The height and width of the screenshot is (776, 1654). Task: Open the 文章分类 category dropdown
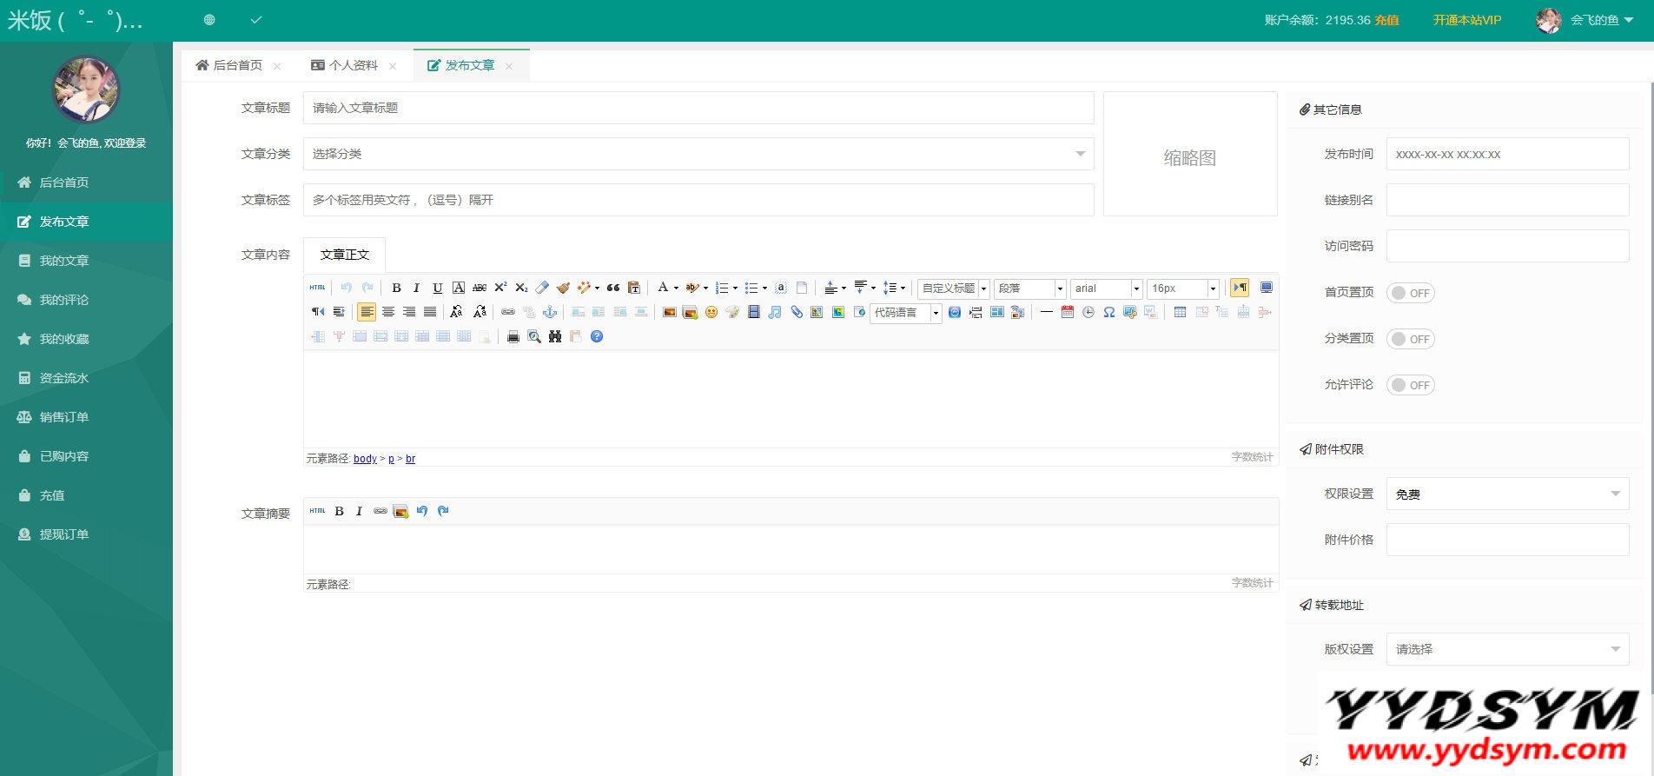[698, 154]
